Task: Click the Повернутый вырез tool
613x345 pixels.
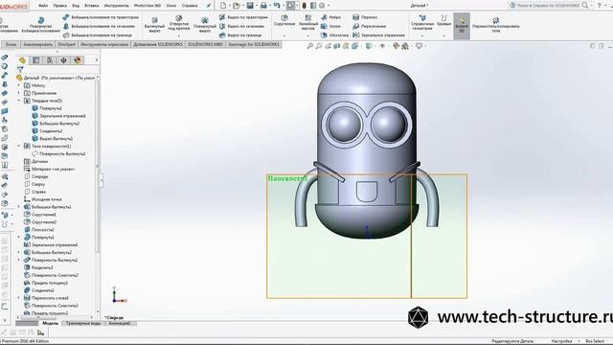Action: click(204, 25)
